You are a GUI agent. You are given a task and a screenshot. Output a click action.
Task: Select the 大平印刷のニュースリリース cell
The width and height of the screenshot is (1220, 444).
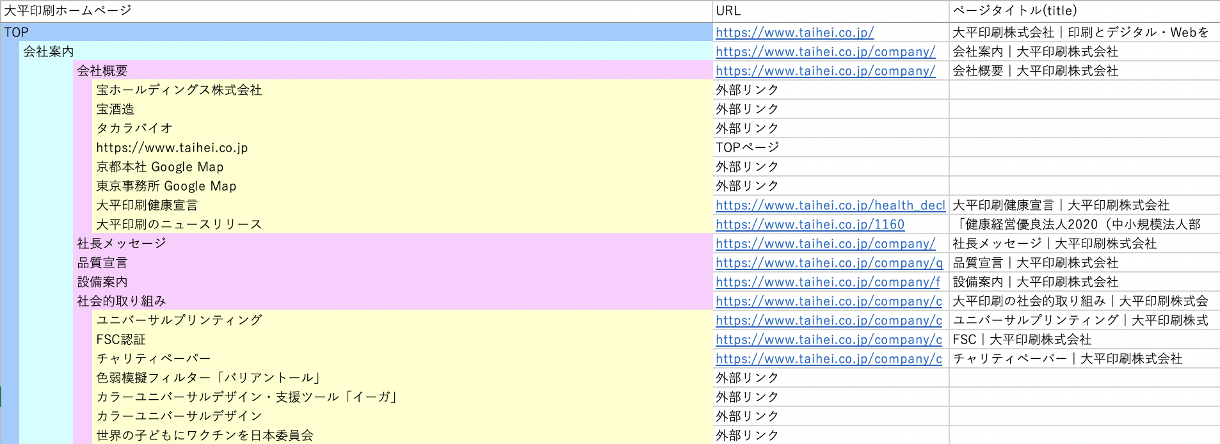pyautogui.click(x=403, y=224)
